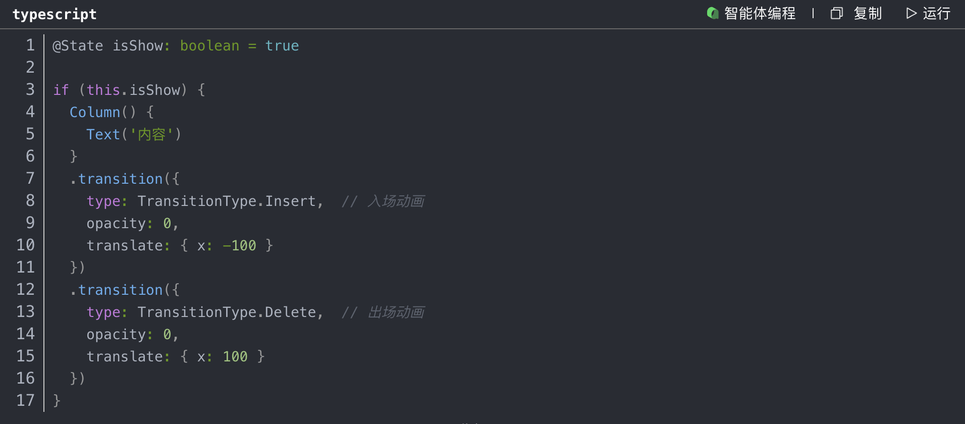Click the 运行 text label
The image size is (965, 424).
936,13
